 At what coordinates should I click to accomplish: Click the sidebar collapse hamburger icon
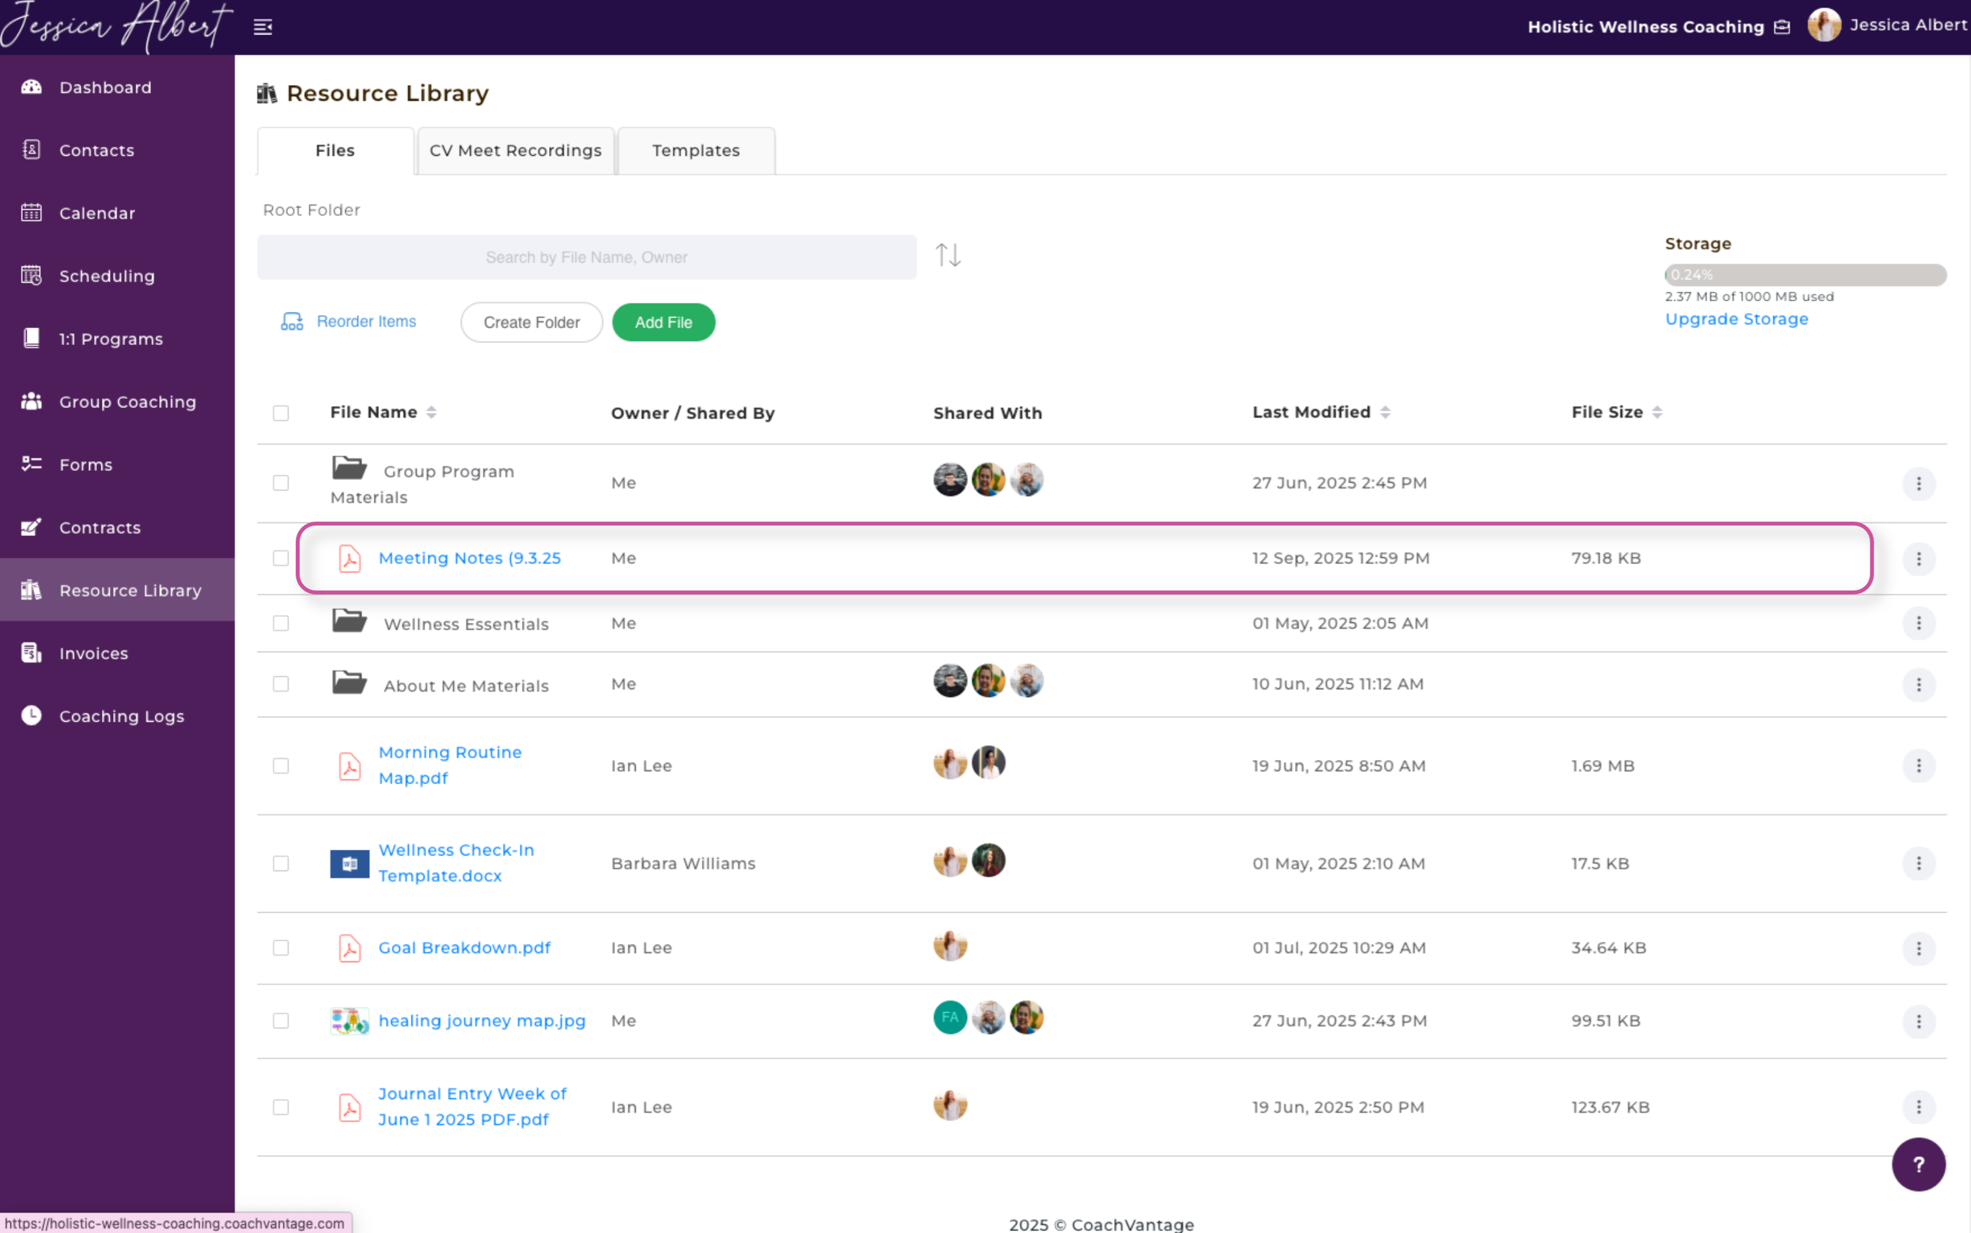click(263, 27)
